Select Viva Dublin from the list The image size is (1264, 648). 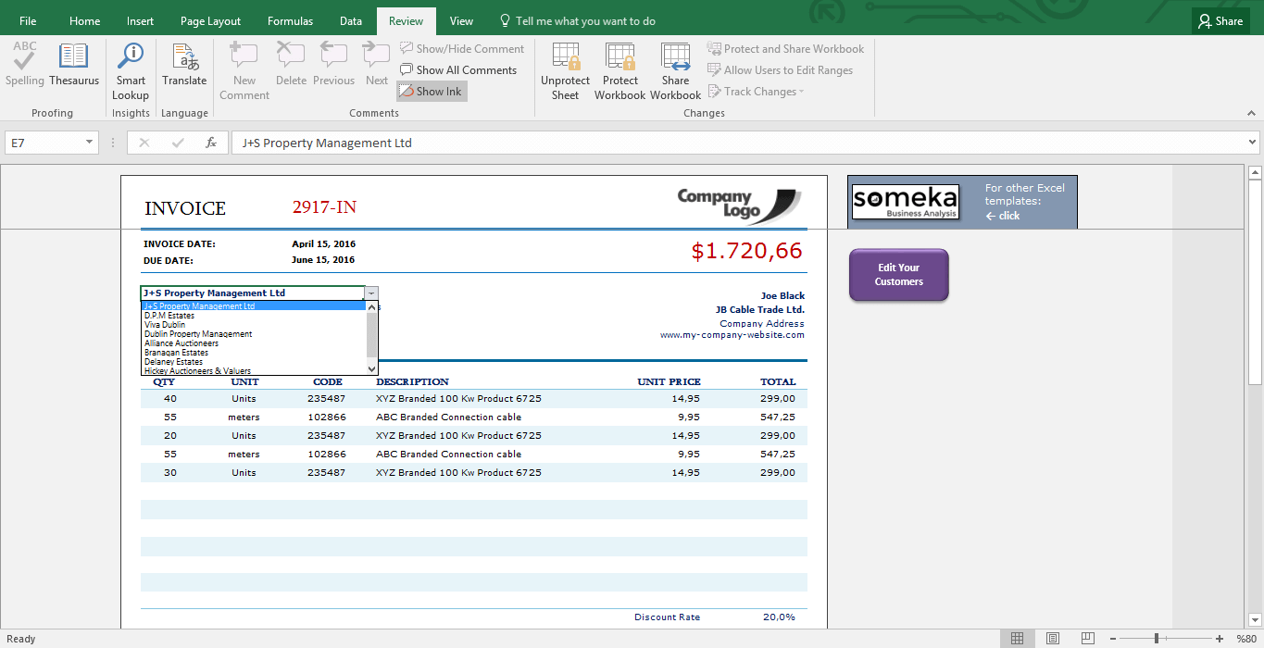pos(165,325)
